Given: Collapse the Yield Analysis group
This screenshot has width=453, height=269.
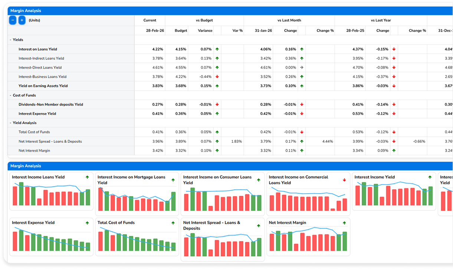Looking at the screenshot, I should point(11,123).
